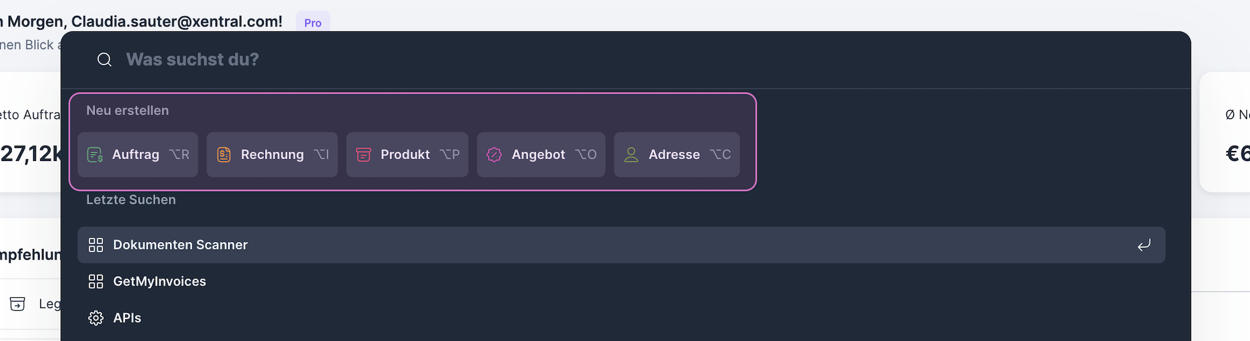Add a new Adresse

676,155
